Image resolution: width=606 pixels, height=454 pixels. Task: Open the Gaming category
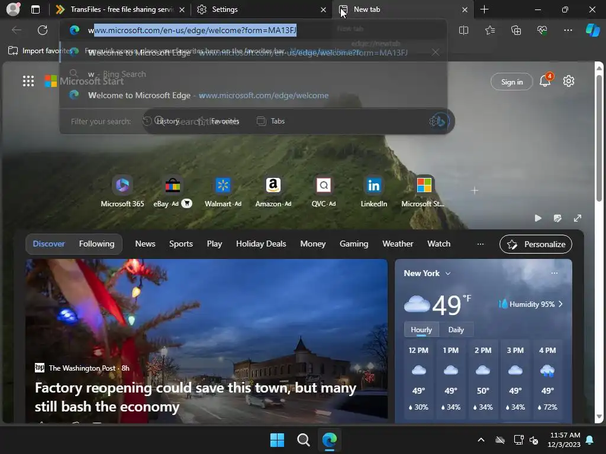coord(354,244)
